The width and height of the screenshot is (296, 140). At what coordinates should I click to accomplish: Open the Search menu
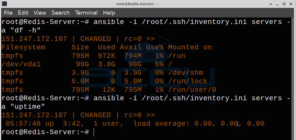click(61, 13)
